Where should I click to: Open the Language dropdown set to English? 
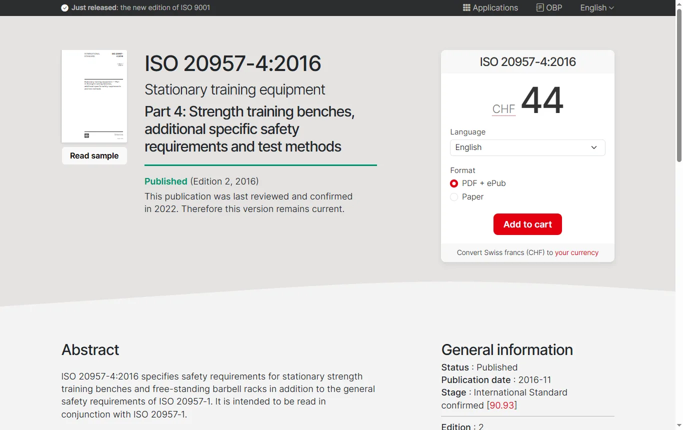(x=527, y=147)
